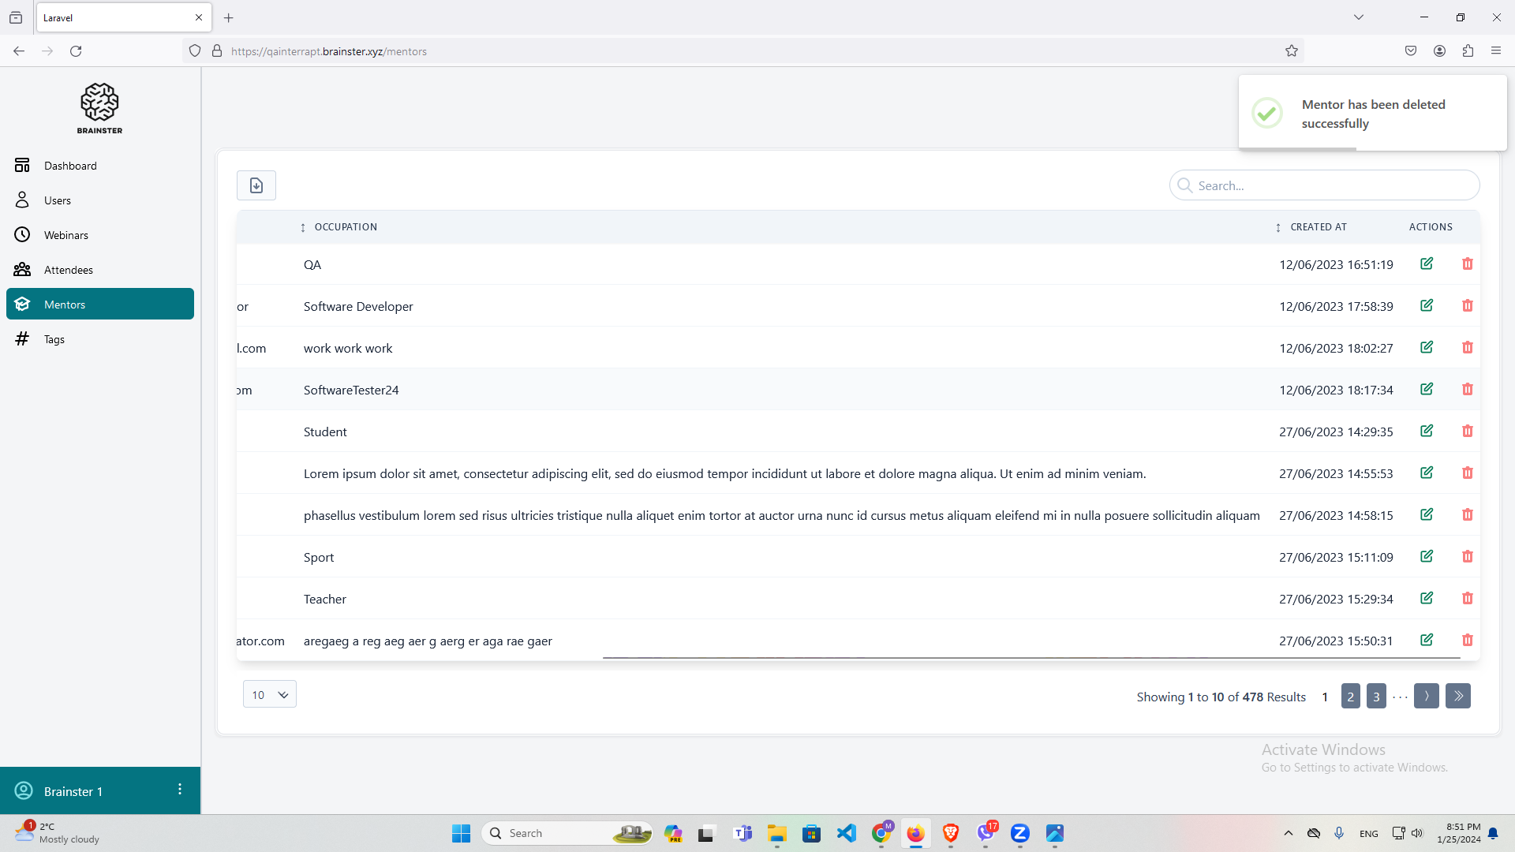Open the Webinars sidebar menu
The image size is (1515, 852).
(66, 235)
